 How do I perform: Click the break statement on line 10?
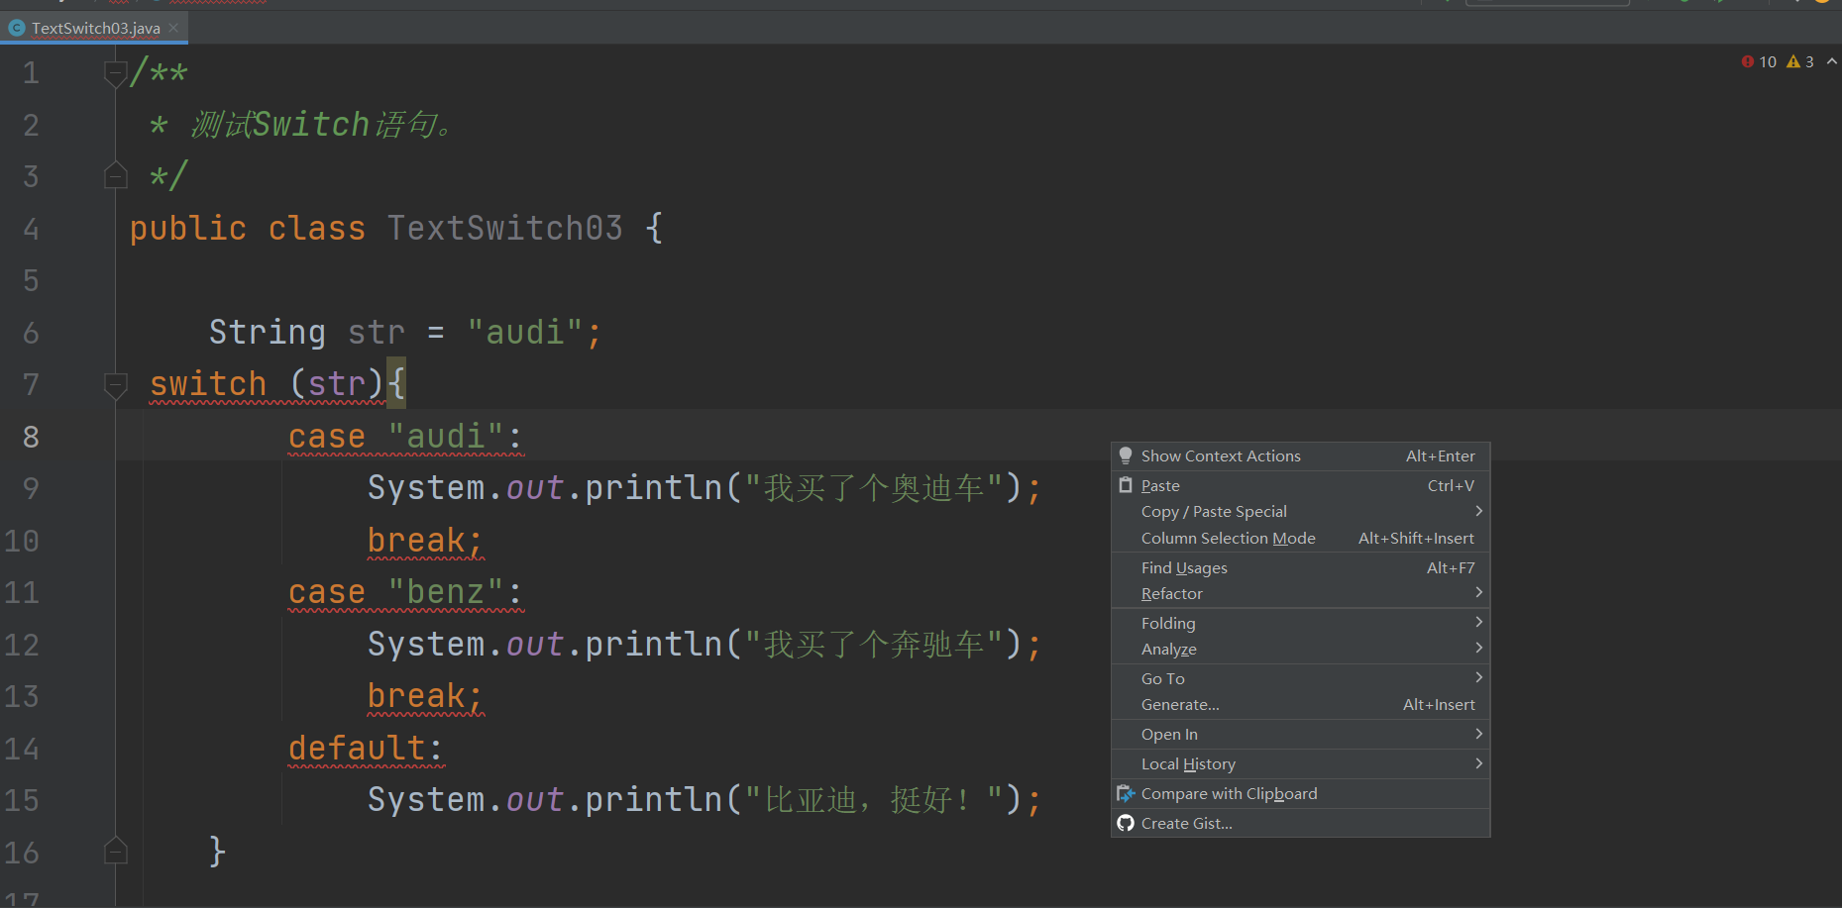(425, 541)
